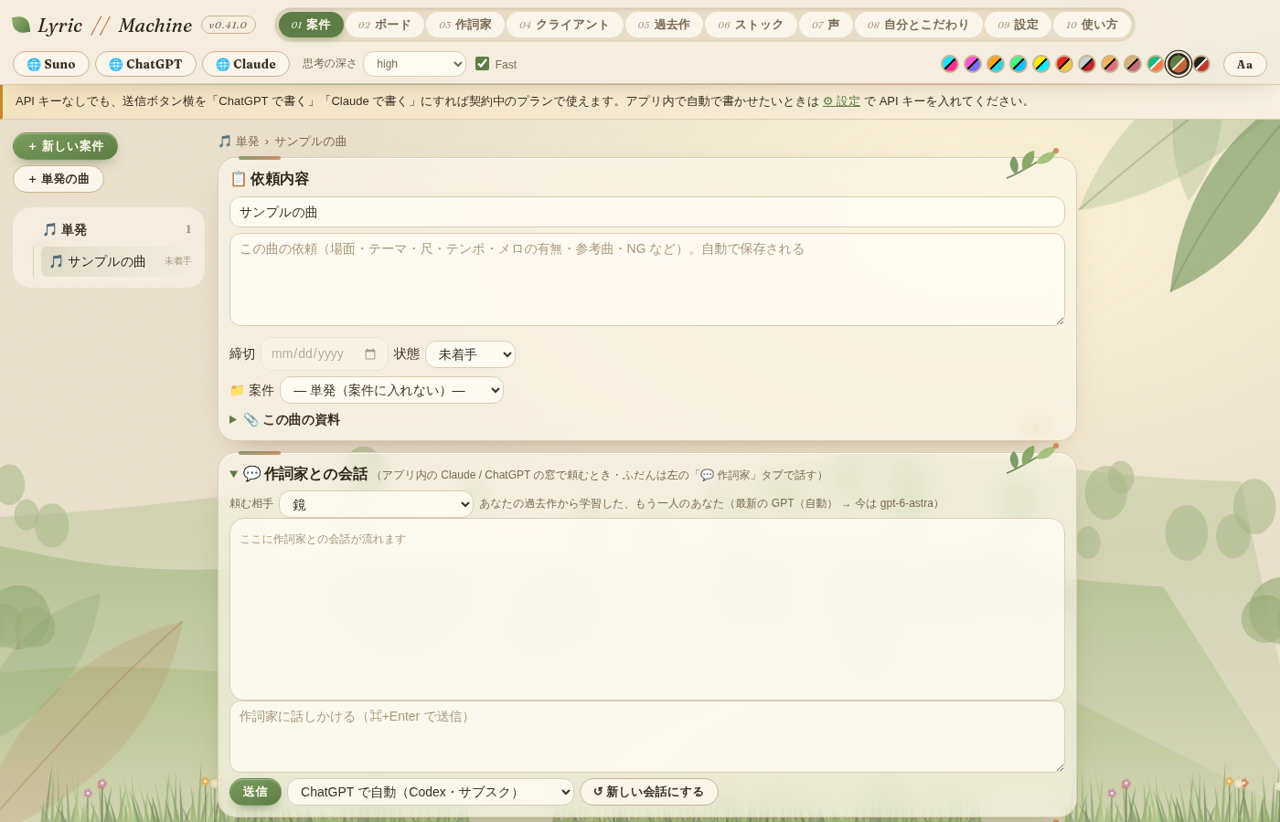This screenshot has height=822, width=1280.
Task: Open the ChatGPT globe button
Action: pyautogui.click(x=145, y=64)
